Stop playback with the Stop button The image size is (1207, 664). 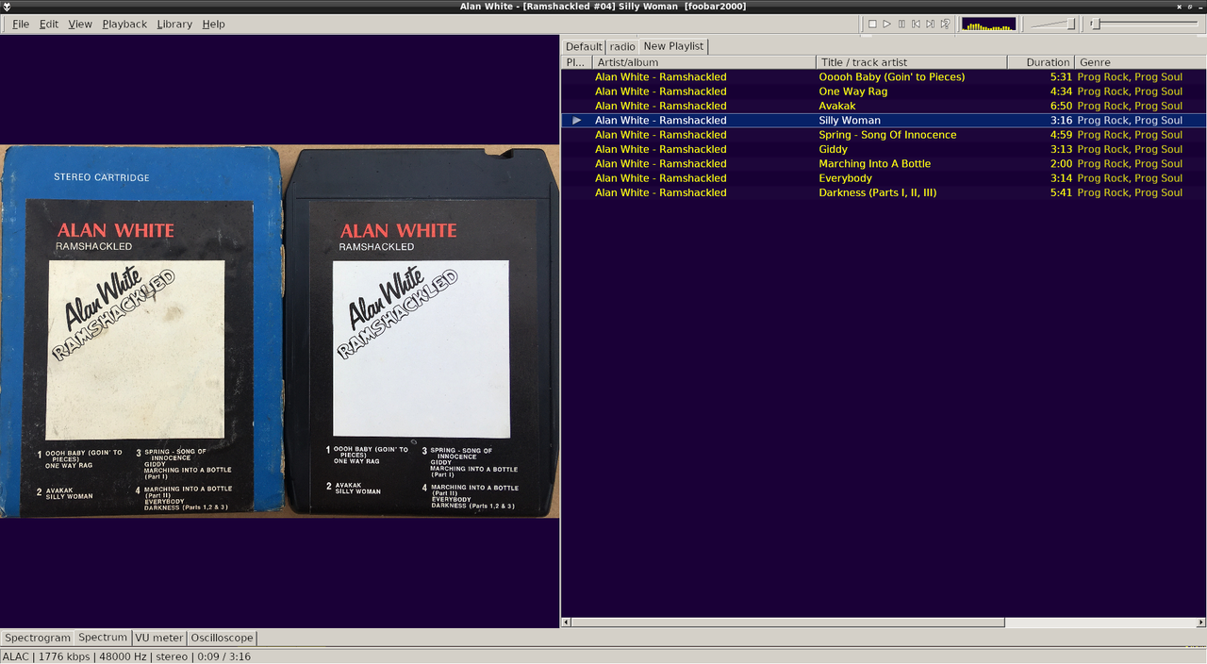pyautogui.click(x=872, y=24)
